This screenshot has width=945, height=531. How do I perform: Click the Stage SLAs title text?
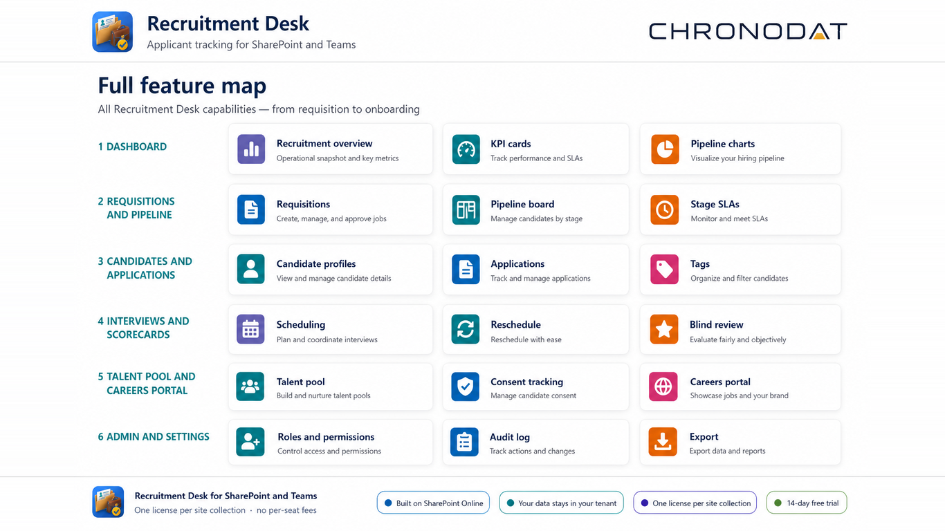[715, 204]
